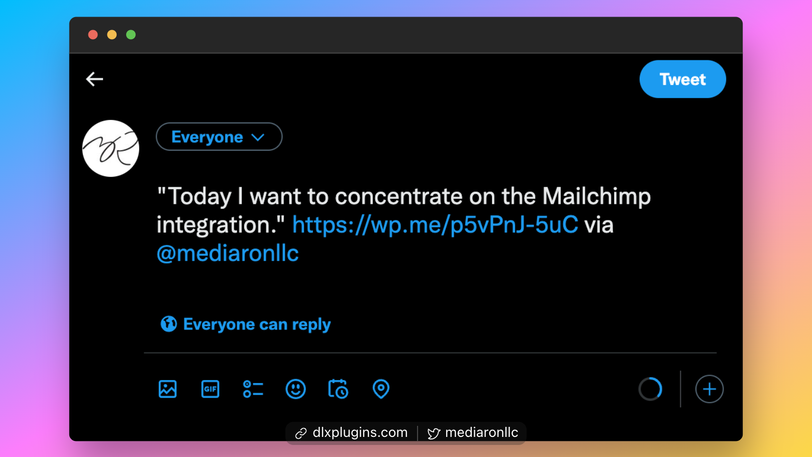The width and height of the screenshot is (812, 457).
Task: Click the dlxplugins.com link badge
Action: (x=352, y=433)
